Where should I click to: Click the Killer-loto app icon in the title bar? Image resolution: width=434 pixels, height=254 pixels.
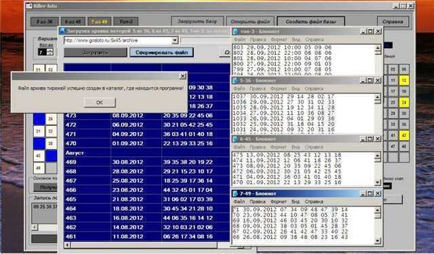[x=29, y=6]
